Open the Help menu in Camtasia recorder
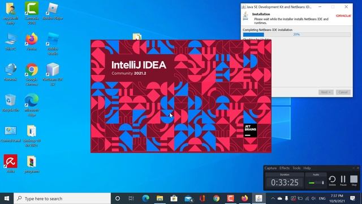The width and height of the screenshot is (362, 204). pos(307,168)
